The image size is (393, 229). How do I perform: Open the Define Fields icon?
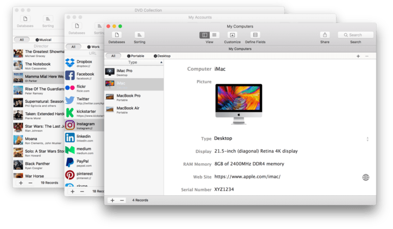tap(255, 35)
